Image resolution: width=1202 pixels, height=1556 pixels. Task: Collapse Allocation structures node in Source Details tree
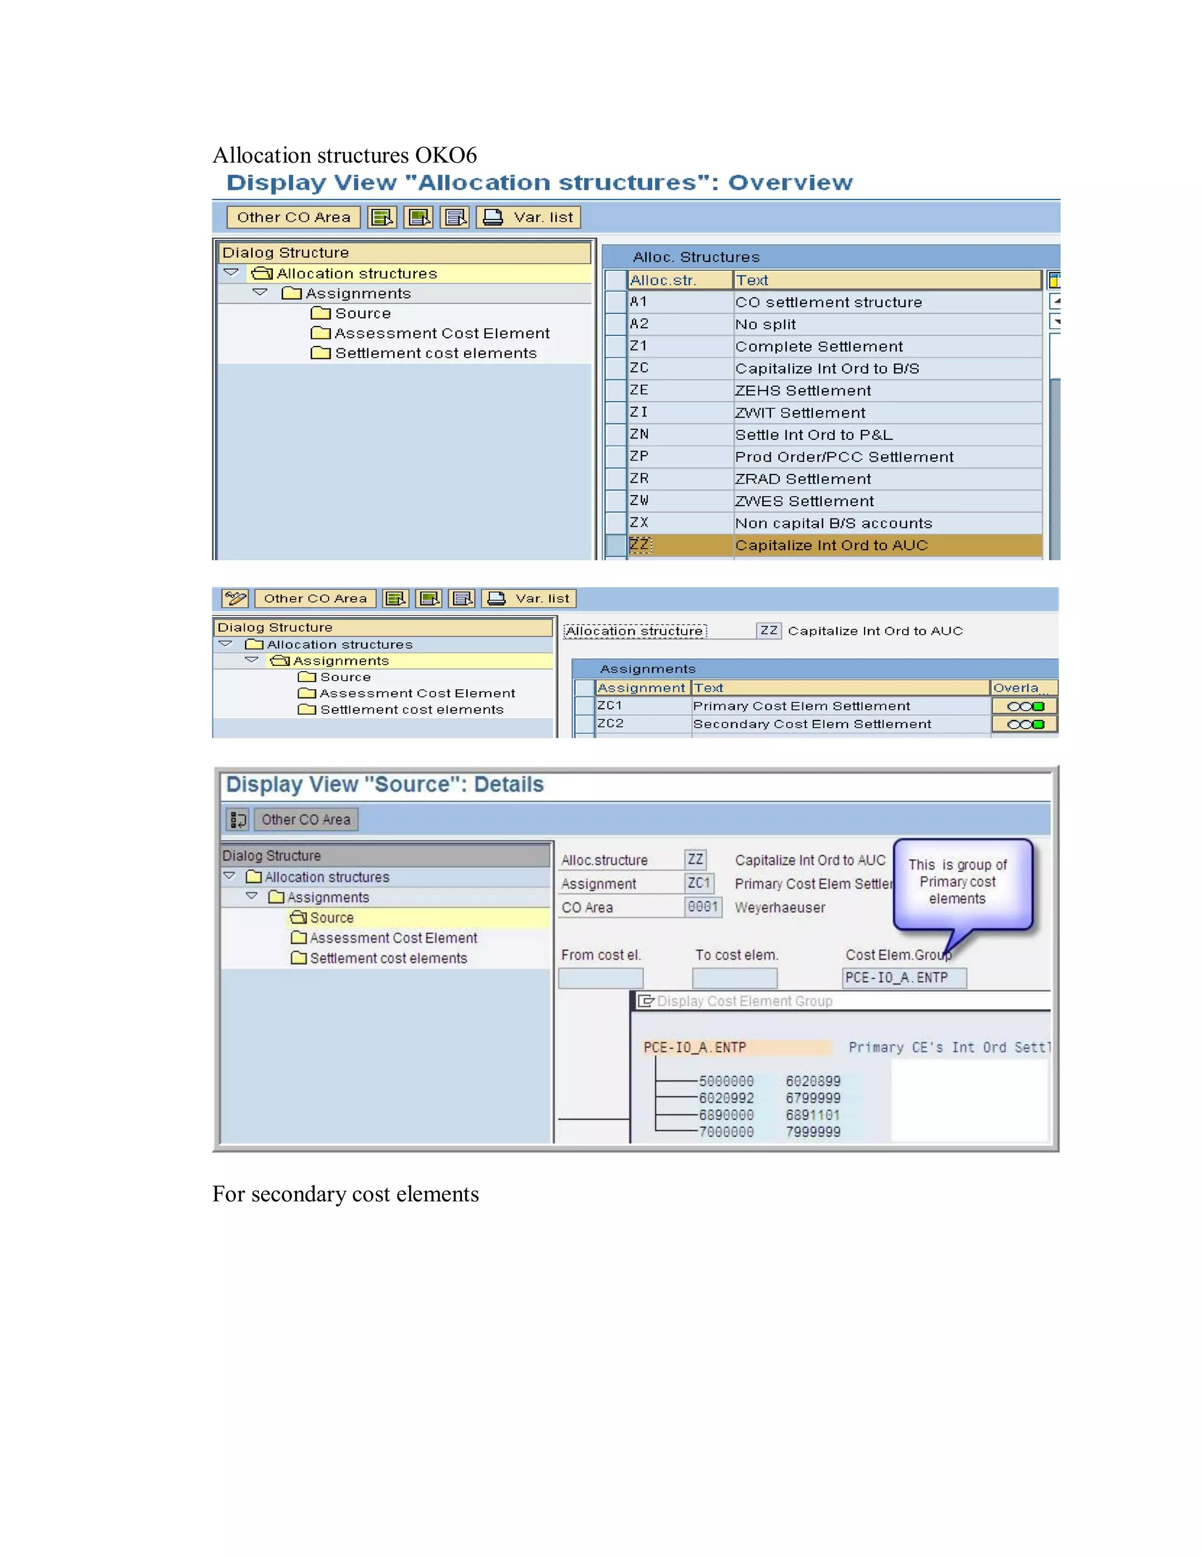coord(229,876)
